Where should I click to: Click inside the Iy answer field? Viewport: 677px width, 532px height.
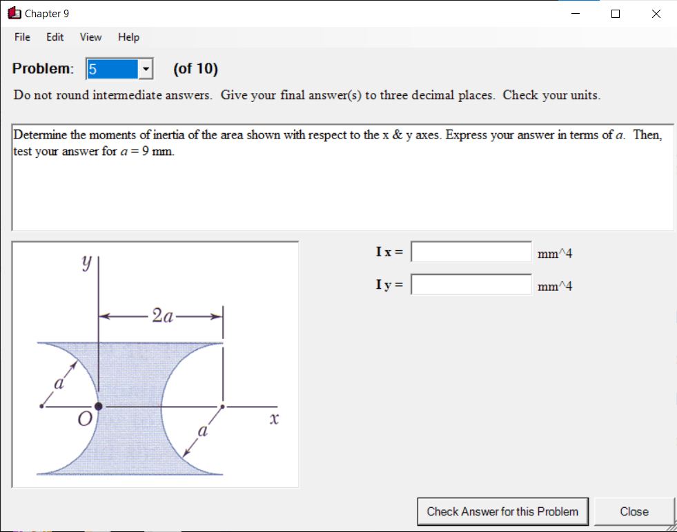[x=471, y=284]
